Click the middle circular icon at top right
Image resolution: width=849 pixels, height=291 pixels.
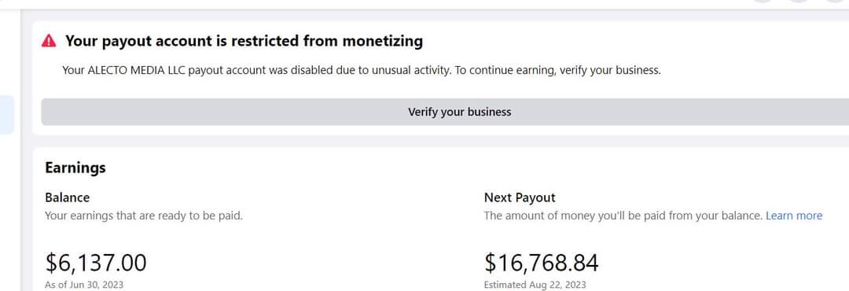coord(798,1)
